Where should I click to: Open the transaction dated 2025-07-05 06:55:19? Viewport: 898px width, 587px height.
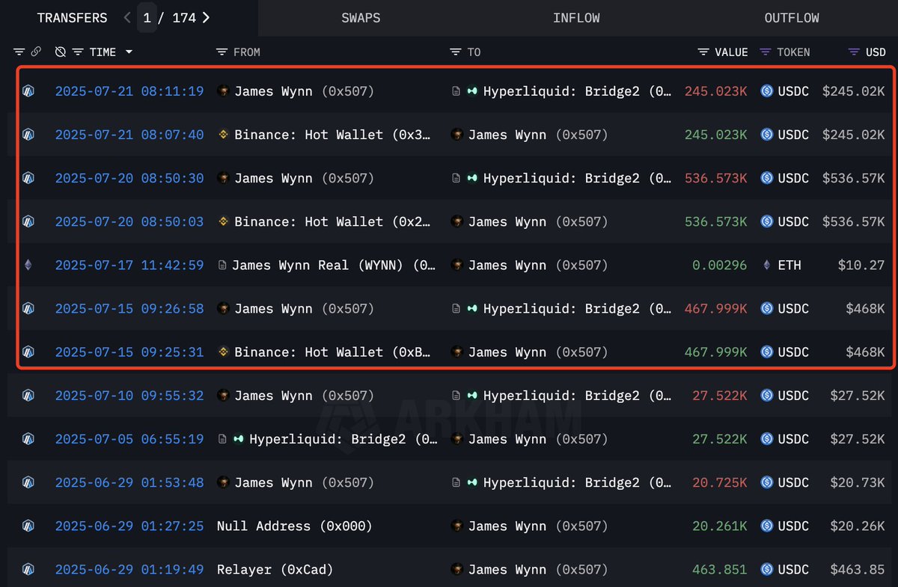[129, 439]
